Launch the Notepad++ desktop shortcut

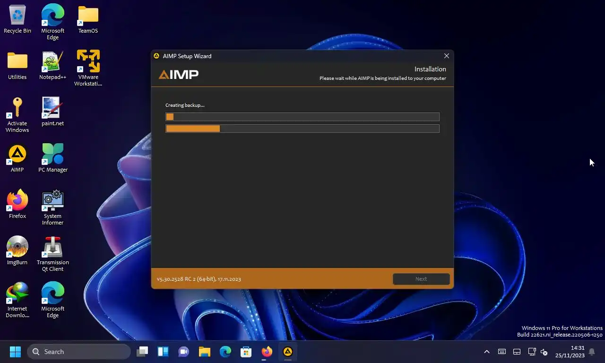point(52,65)
